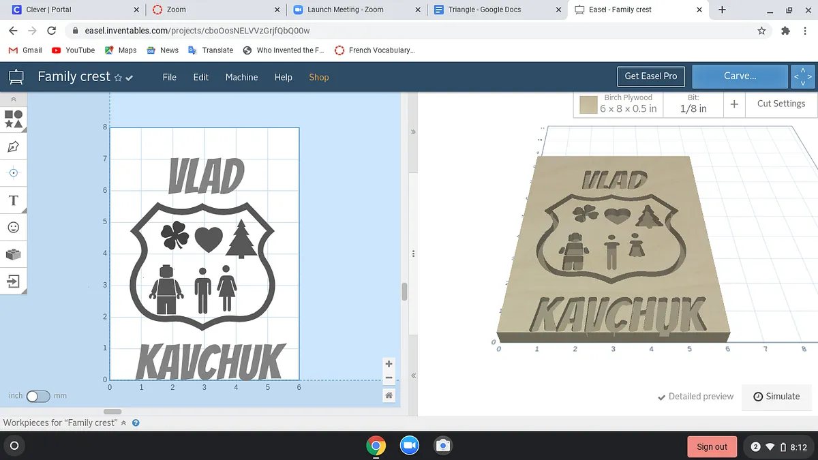818x460 pixels.
Task: Zoom out on the design canvas
Action: pos(389,378)
